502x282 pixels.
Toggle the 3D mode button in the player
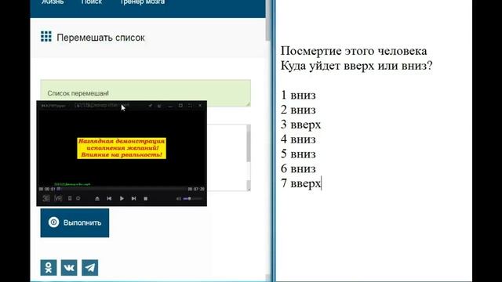pos(46,198)
